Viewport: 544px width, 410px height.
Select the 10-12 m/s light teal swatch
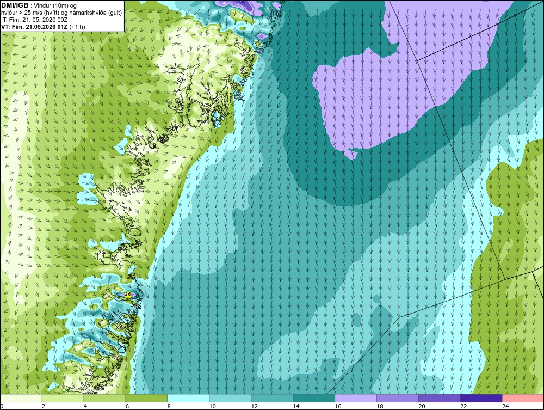point(230,398)
